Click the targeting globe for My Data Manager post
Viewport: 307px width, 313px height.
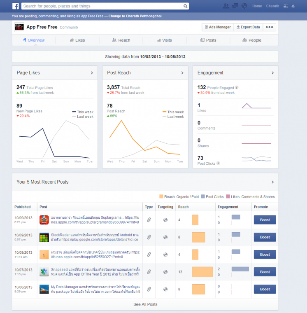pos(165,290)
